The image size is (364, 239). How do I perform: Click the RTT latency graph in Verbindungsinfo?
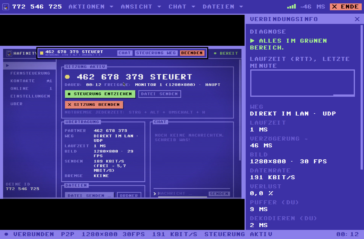[x=303, y=83]
